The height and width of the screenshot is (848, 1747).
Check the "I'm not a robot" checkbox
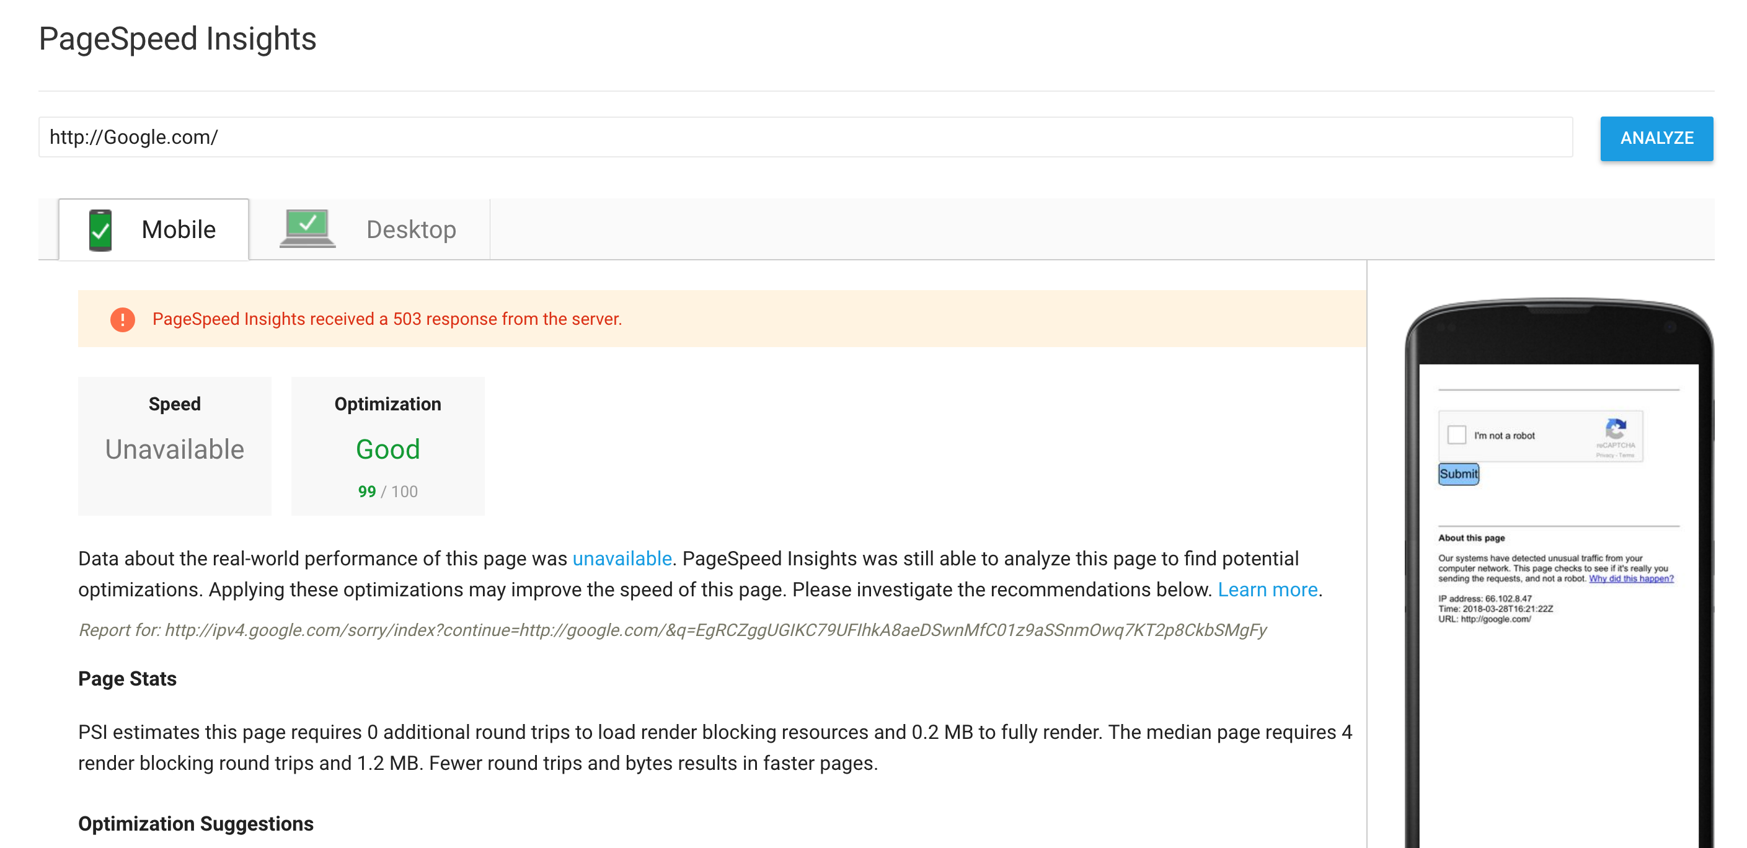pos(1456,435)
